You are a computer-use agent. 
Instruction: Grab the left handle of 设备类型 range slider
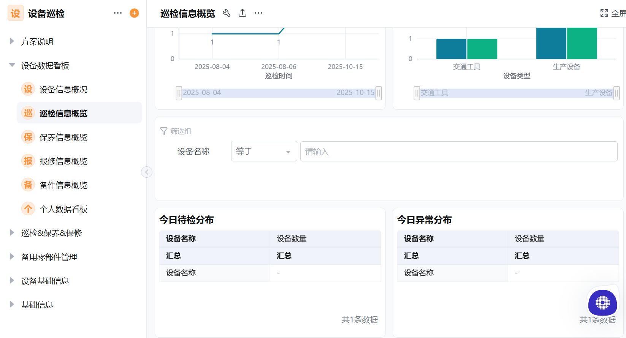click(x=417, y=93)
